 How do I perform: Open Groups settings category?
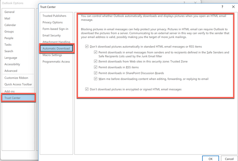pyautogui.click(x=9, y=32)
